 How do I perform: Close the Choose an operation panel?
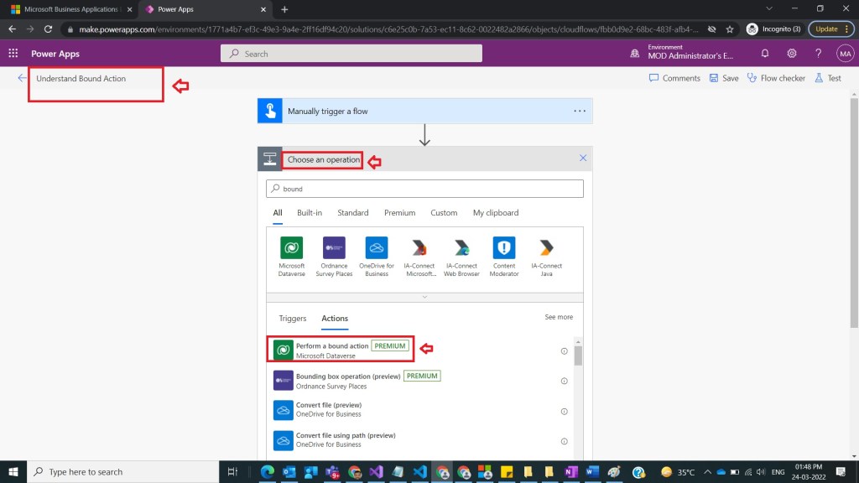[583, 158]
